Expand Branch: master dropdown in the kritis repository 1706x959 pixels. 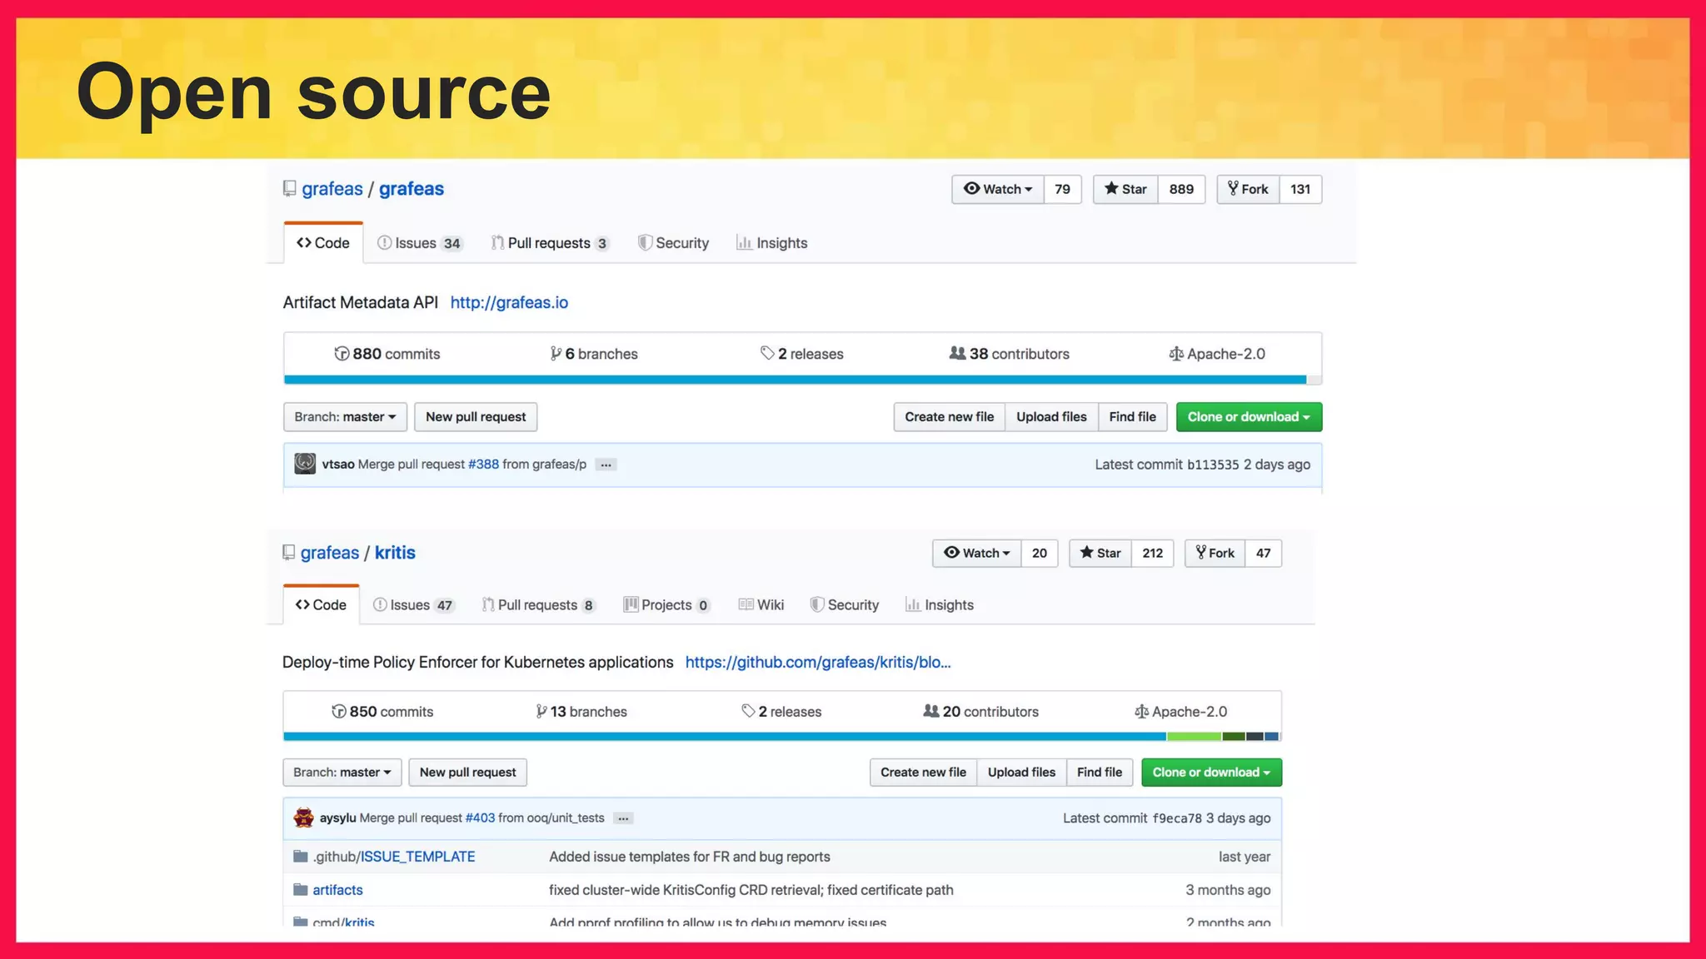(x=342, y=773)
